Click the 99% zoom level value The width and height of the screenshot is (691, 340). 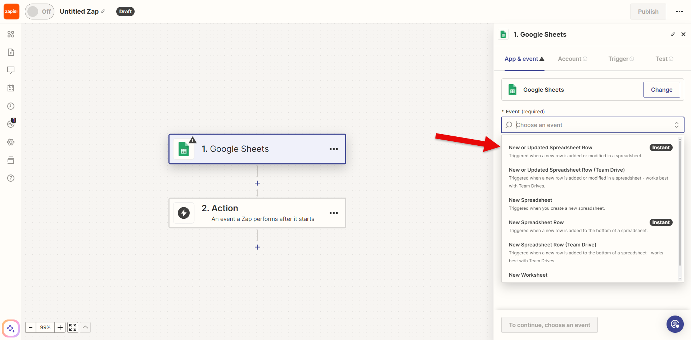(45, 327)
